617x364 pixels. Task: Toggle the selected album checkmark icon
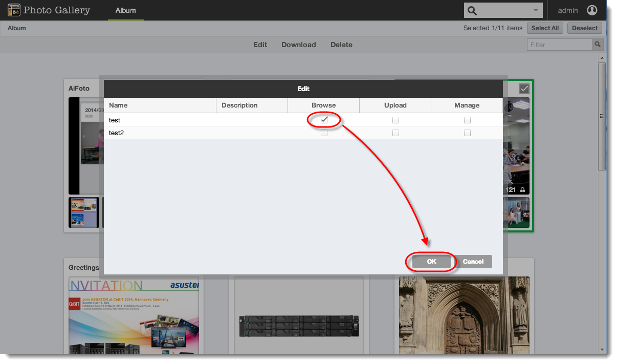pyautogui.click(x=524, y=89)
